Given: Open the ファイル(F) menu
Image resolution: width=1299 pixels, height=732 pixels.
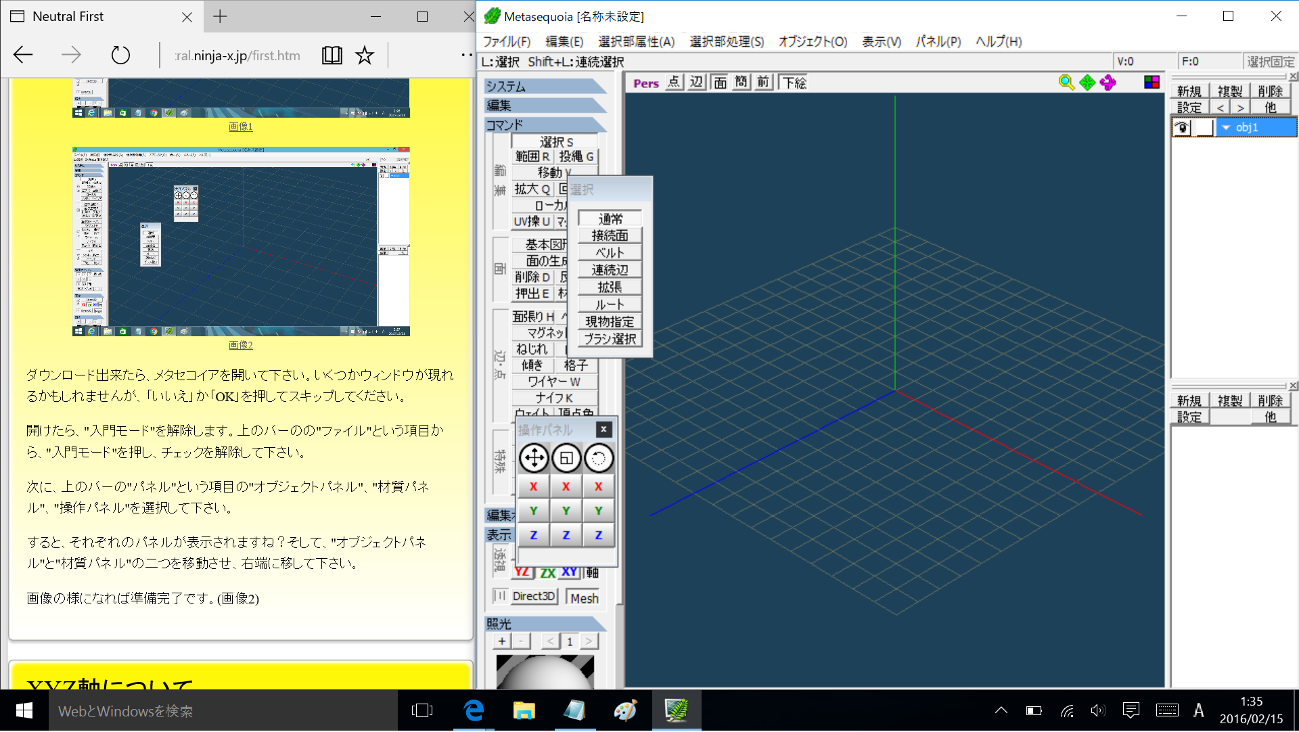Looking at the screenshot, I should click(x=506, y=41).
